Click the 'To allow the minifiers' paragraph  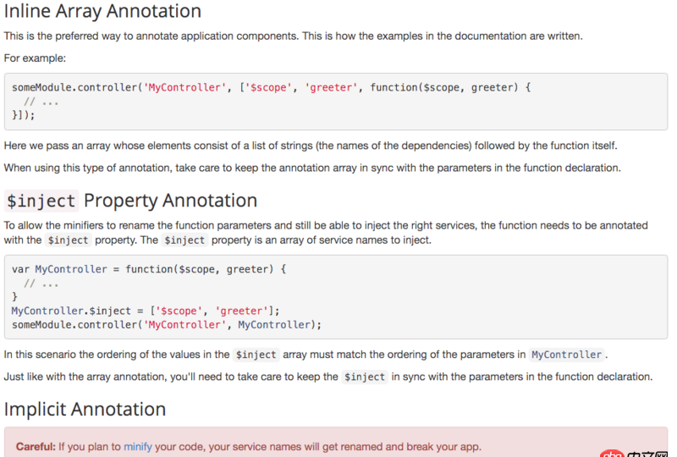tap(326, 233)
